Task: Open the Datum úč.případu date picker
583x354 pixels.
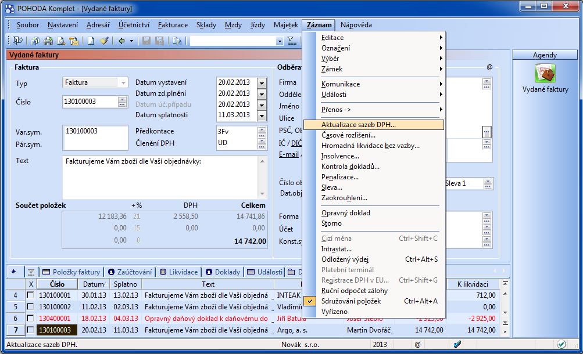Action: [x=262, y=105]
